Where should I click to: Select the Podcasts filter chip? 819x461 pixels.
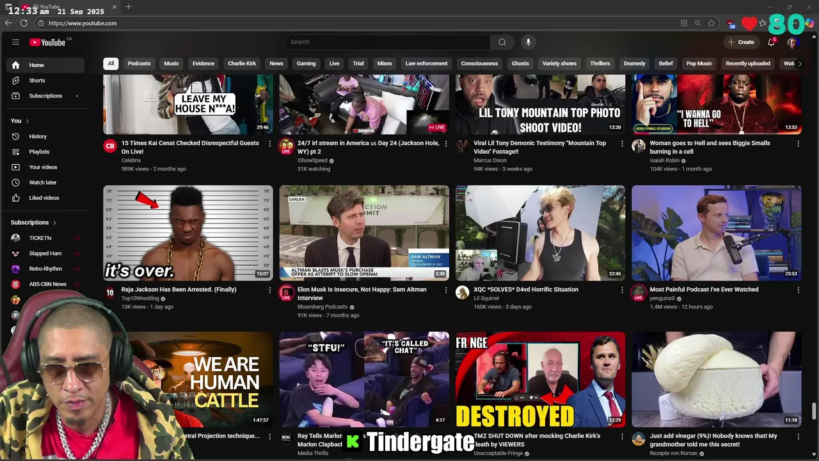click(139, 63)
